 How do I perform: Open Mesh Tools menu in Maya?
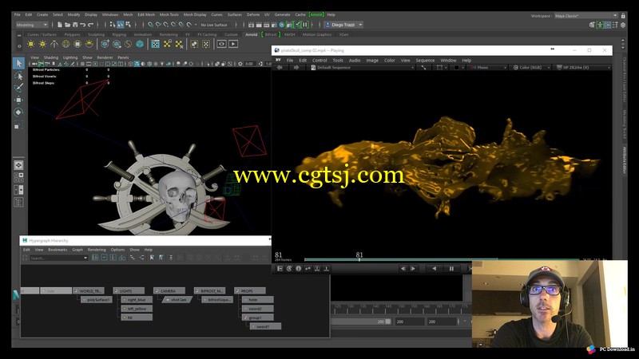point(169,14)
